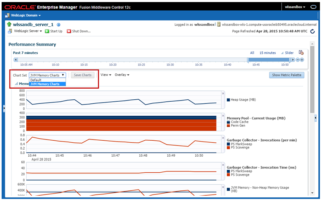
Task: Open the View dropdown menu
Action: click(106, 75)
